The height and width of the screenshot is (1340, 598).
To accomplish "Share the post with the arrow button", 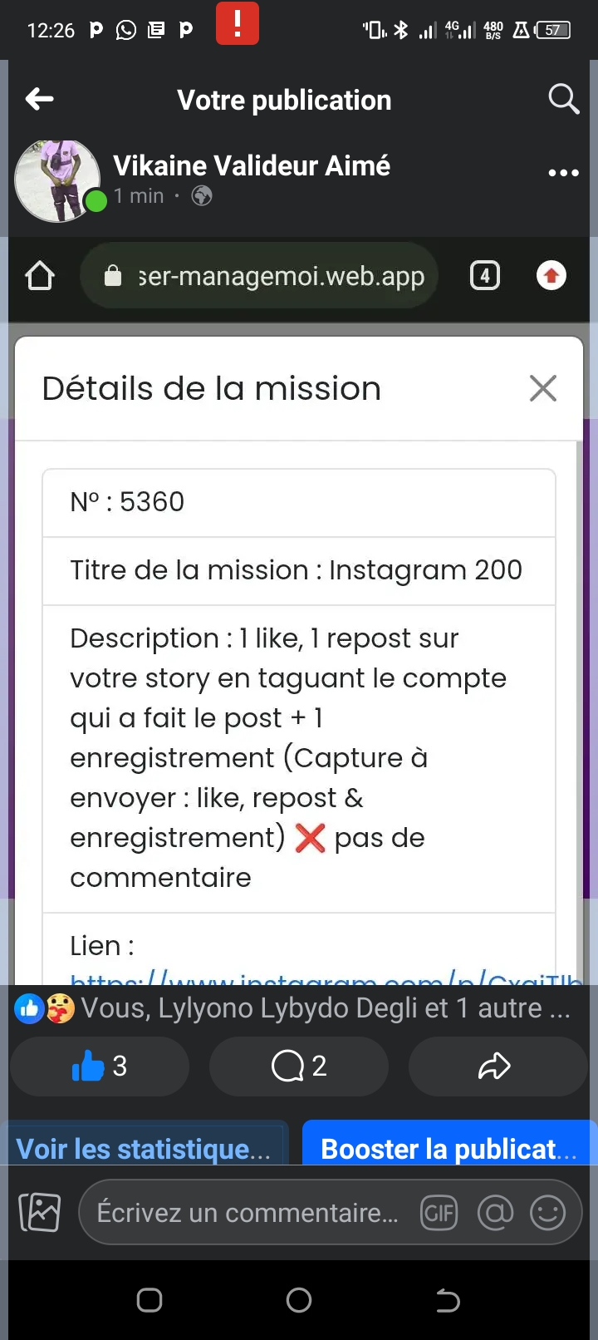I will (x=495, y=1066).
